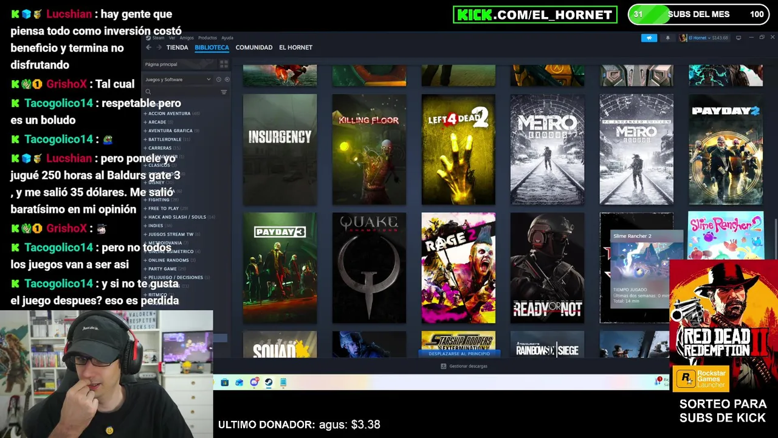Viewport: 778px width, 438px height.
Task: Switch Steam to Big Picture mode
Action: [x=738, y=38]
